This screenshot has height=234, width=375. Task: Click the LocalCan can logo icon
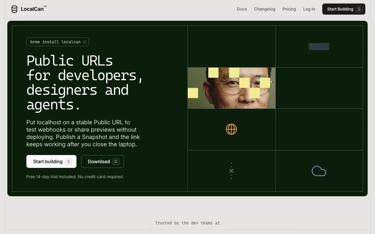coord(14,9)
